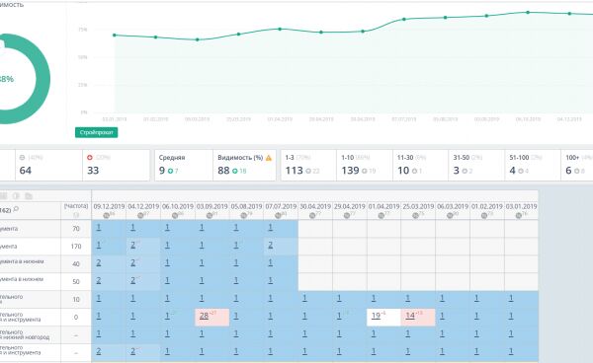Screen dimensions: 593x363
Task: Click the chart point above date 01.04.2019
Action: click(x=280, y=29)
